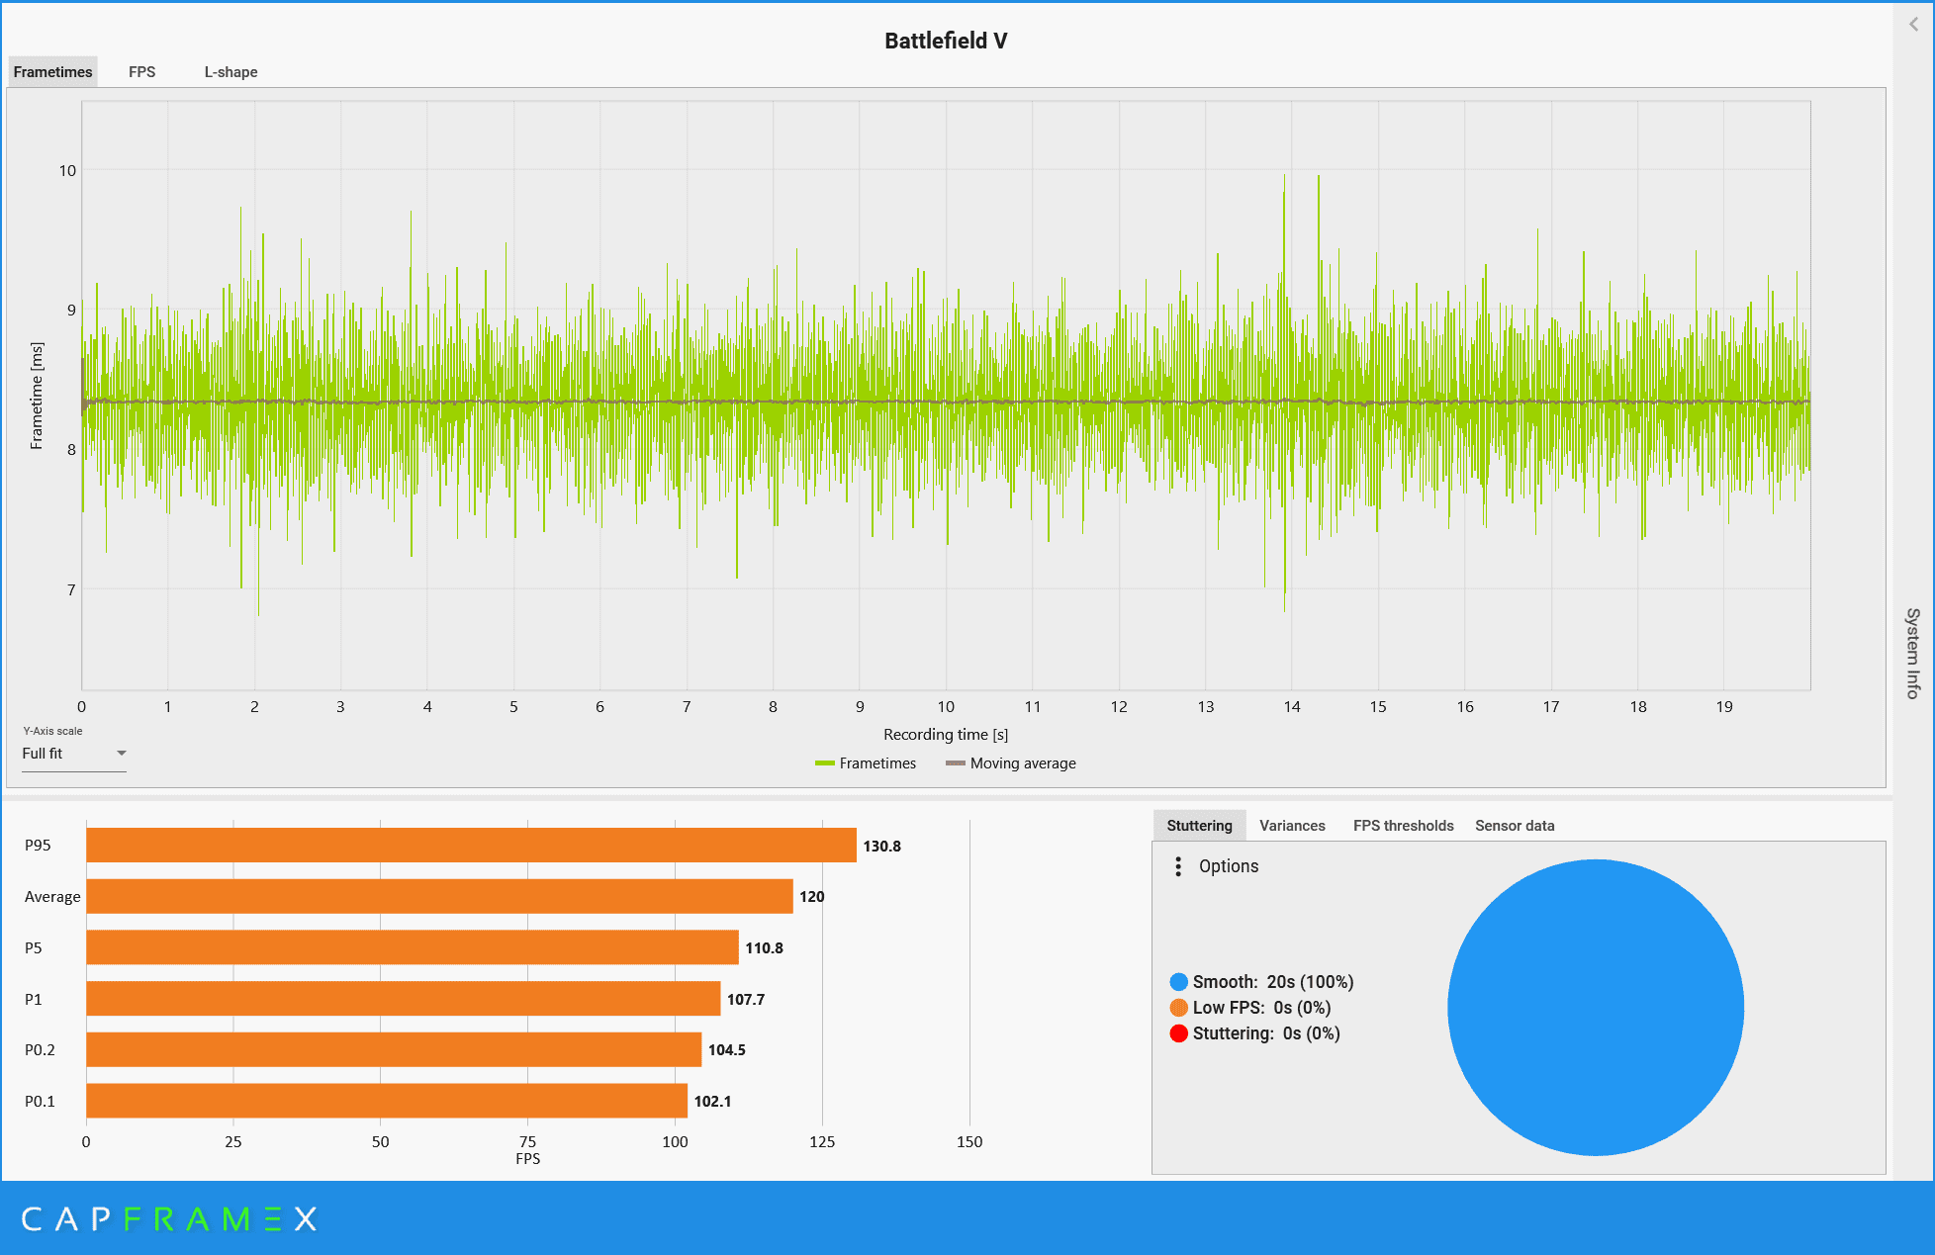The height and width of the screenshot is (1255, 1935).
Task: Toggle the Frametimes legend entry
Action: click(x=866, y=763)
